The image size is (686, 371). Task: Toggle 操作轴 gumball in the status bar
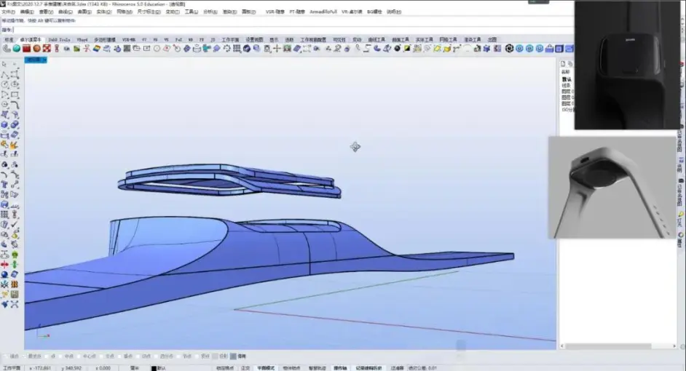(340, 368)
